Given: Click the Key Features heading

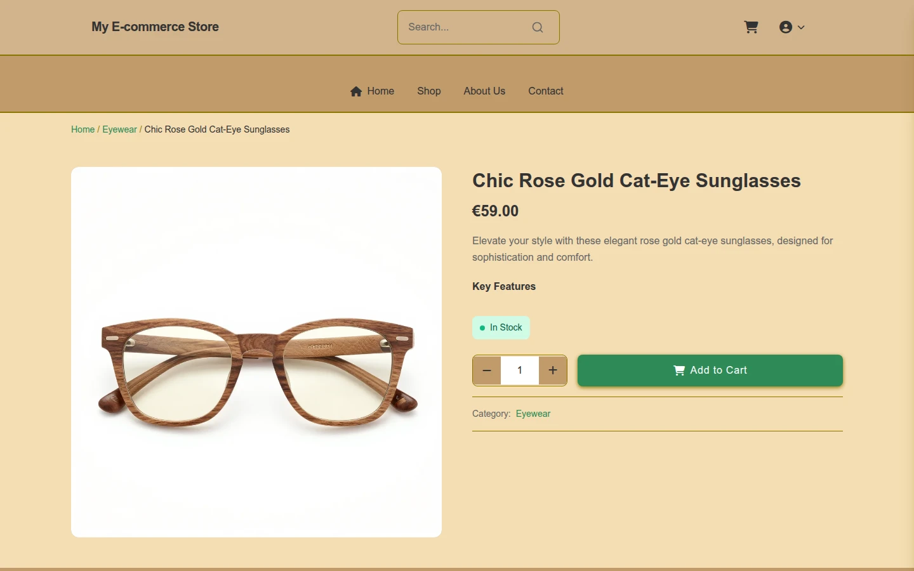Looking at the screenshot, I should coord(504,287).
